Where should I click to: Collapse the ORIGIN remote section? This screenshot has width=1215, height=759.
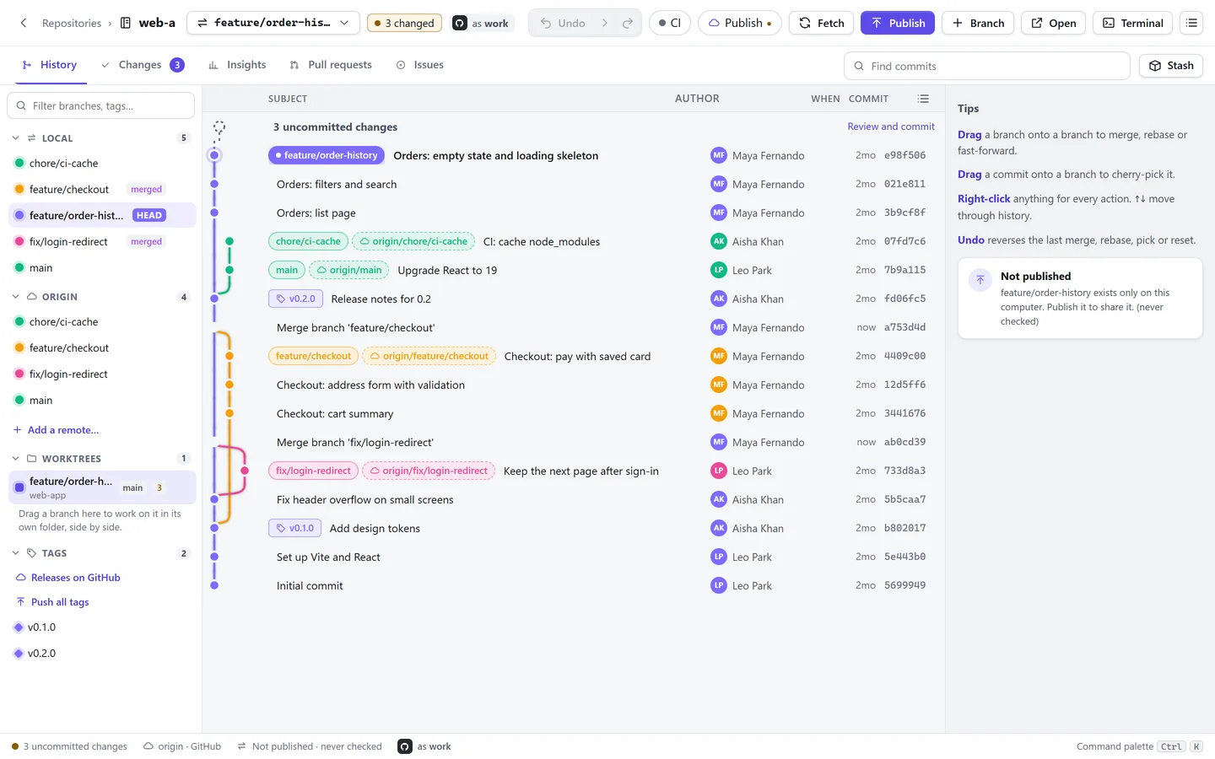pos(15,297)
